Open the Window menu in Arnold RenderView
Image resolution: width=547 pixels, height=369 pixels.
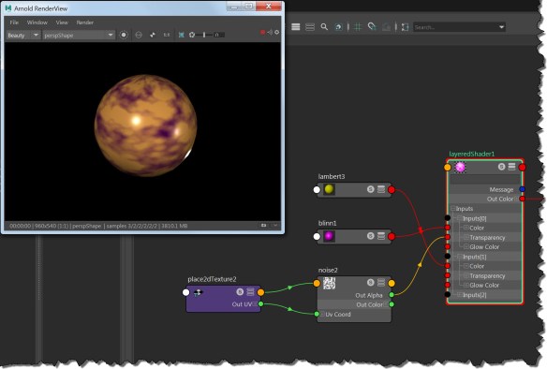pyautogui.click(x=37, y=22)
